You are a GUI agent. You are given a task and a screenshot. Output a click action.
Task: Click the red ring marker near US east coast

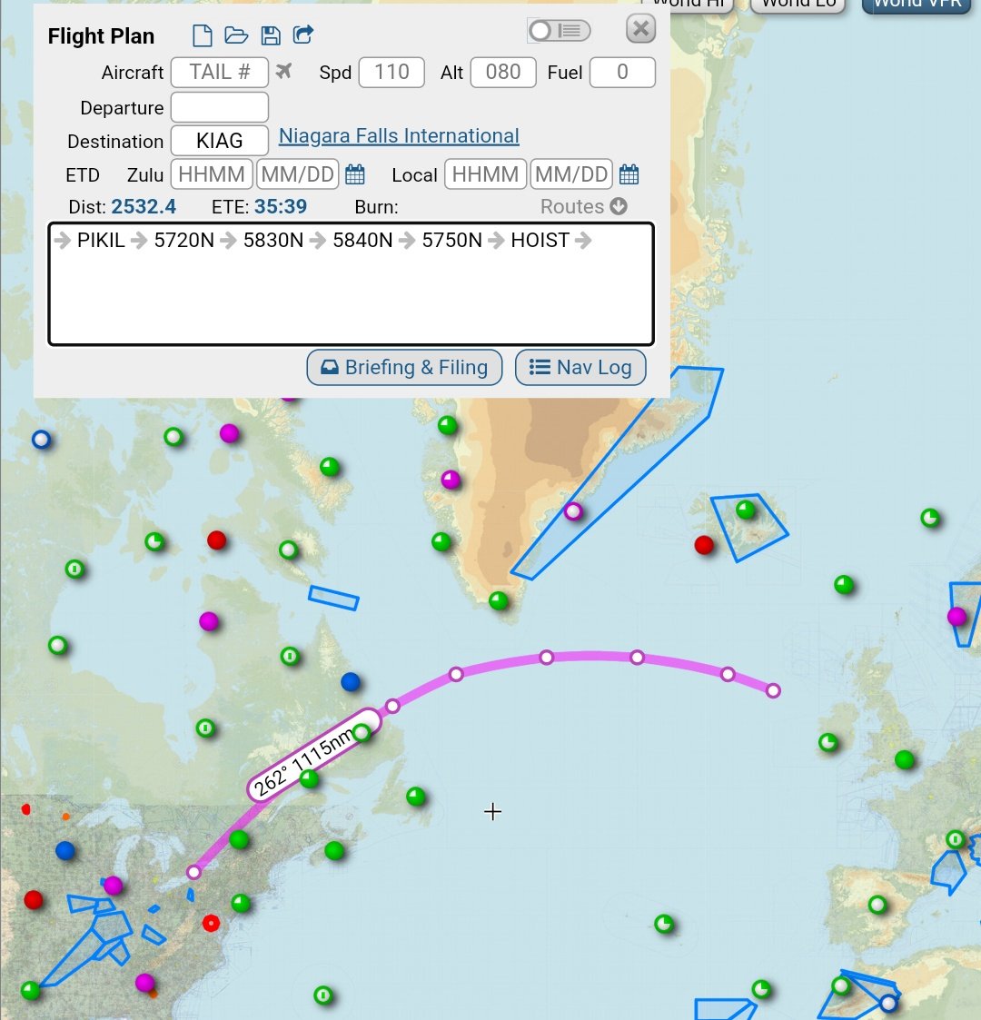(x=211, y=923)
